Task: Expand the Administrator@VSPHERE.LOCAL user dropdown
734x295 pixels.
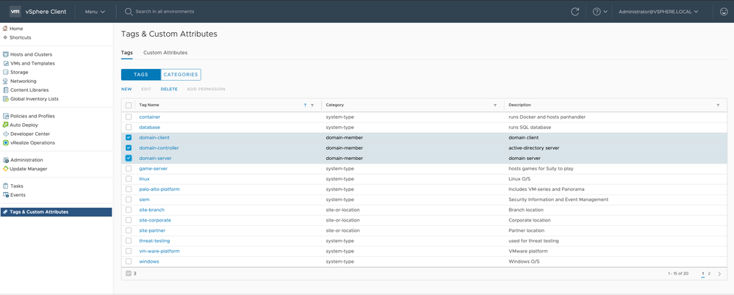Action: (x=658, y=12)
